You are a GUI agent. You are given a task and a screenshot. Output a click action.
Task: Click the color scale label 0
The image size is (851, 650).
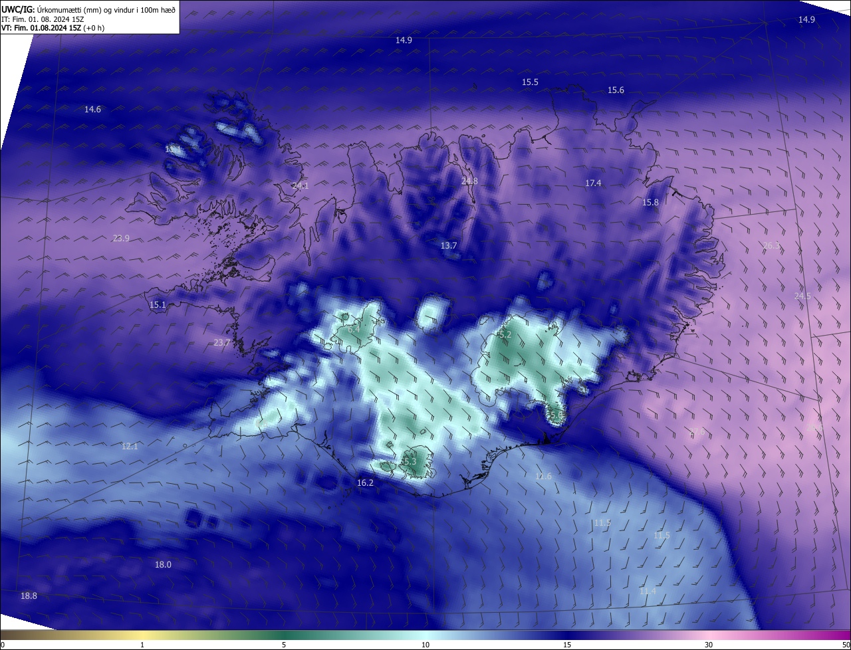click(3, 645)
